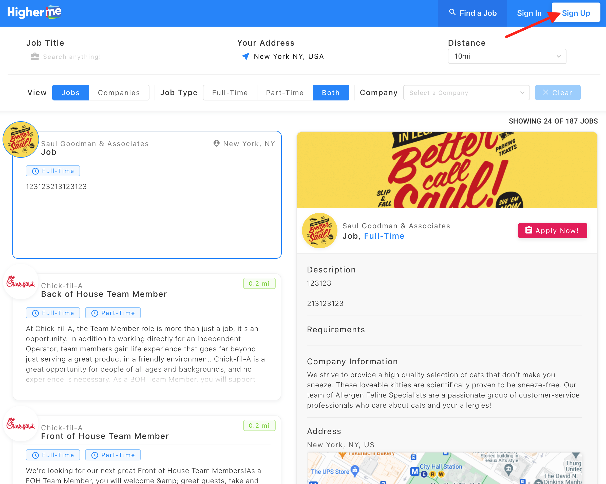This screenshot has height=484, width=606.
Task: Select Both job type filter
Action: point(331,93)
